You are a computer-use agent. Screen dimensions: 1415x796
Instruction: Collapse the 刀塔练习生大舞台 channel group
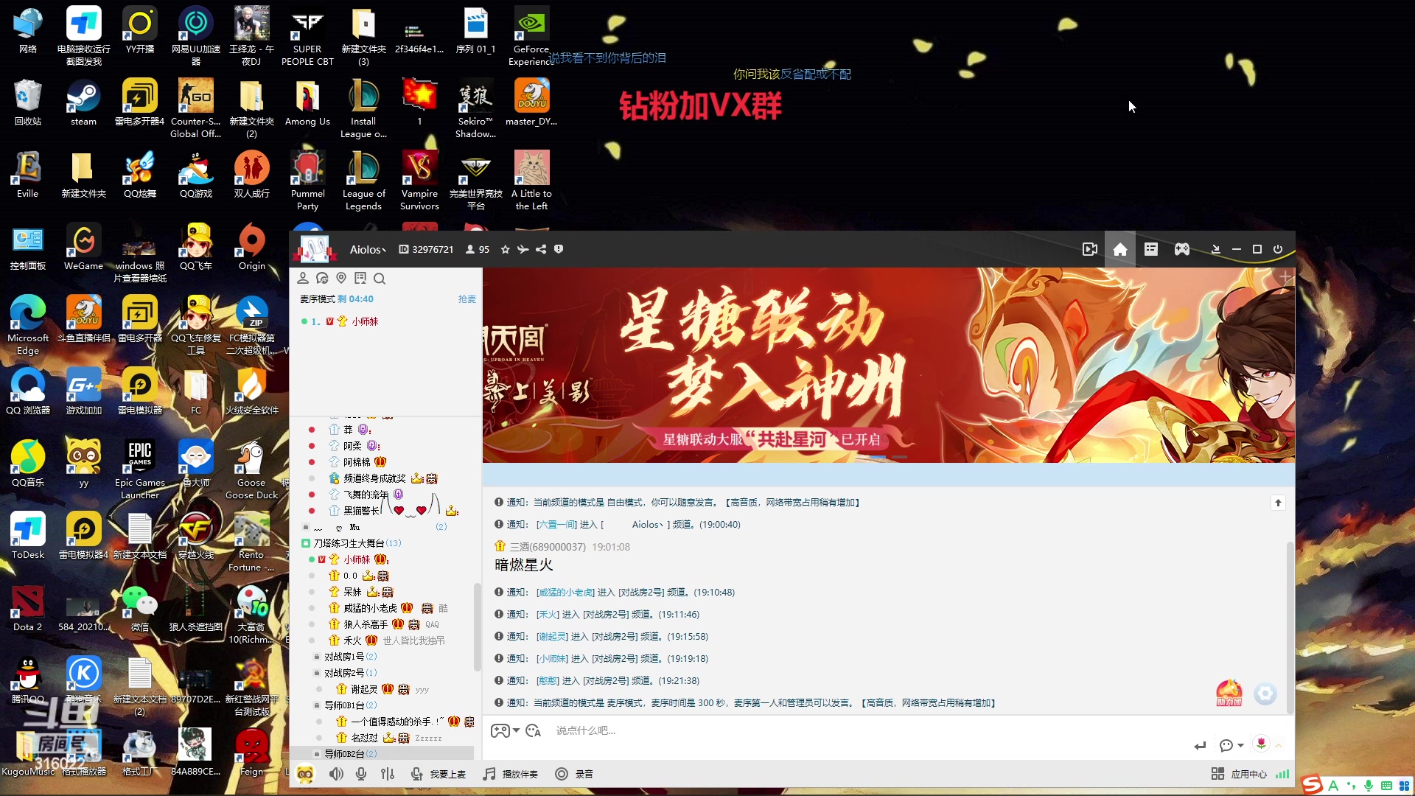[306, 543]
